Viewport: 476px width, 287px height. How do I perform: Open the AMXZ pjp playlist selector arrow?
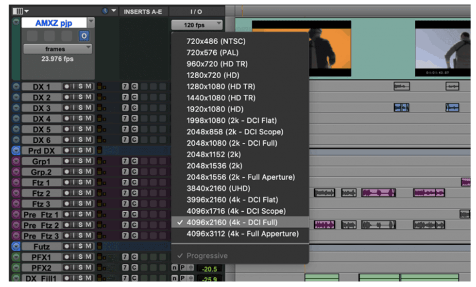tap(91, 22)
